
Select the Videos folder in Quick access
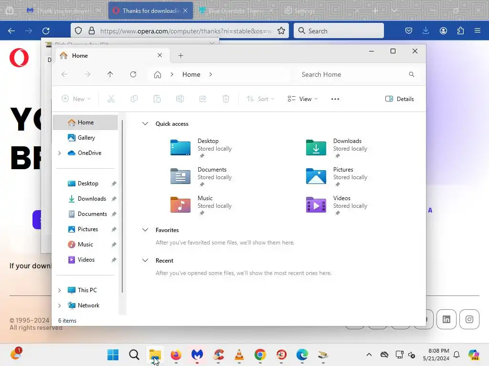[337, 205]
